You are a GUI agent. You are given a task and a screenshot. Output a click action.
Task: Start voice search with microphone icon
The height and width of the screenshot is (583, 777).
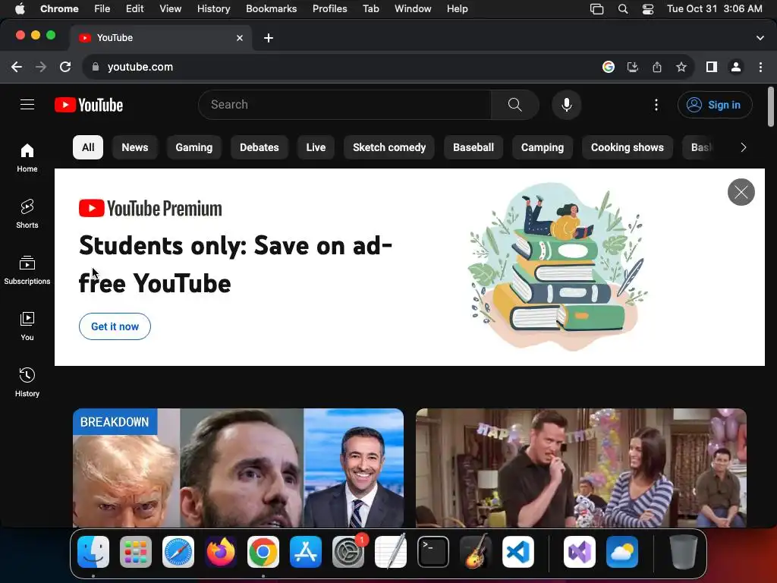(x=566, y=105)
